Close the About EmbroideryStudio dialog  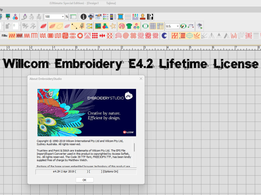click(x=141, y=79)
